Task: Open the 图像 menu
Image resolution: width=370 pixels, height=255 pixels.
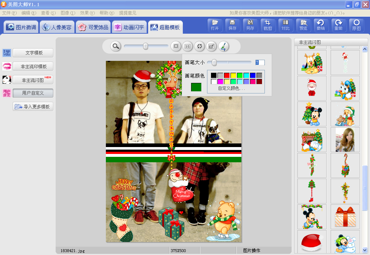Action: coord(68,13)
